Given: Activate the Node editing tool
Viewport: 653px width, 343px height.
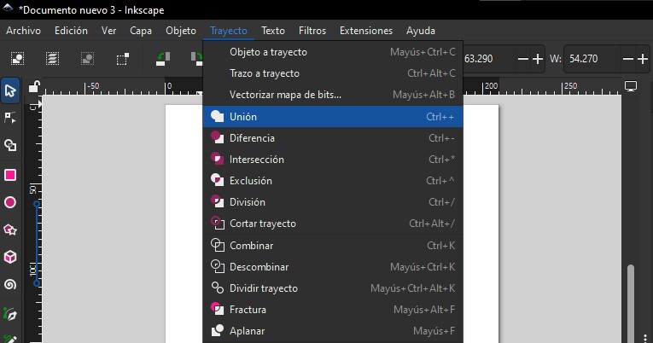Looking at the screenshot, I should point(10,118).
